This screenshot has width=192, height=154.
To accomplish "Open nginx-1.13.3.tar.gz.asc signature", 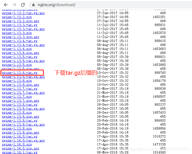I will coord(23,29).
